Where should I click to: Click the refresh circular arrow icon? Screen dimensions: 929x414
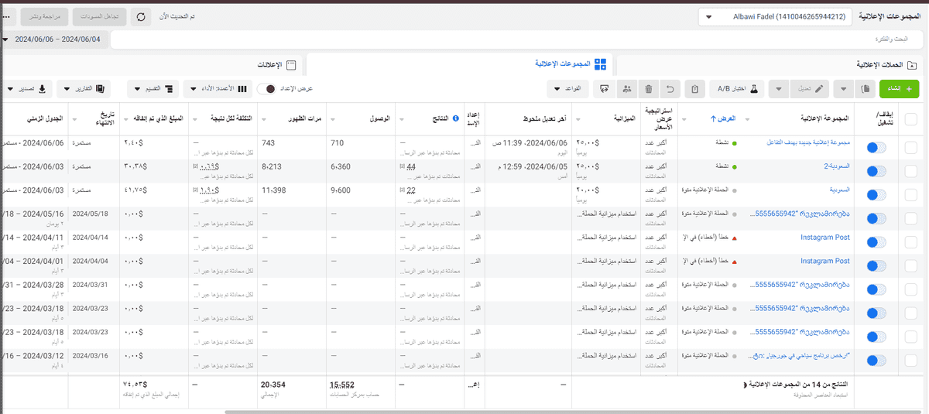pos(140,17)
